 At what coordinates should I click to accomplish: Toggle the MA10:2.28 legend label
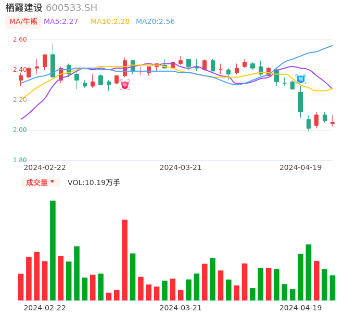point(110,21)
